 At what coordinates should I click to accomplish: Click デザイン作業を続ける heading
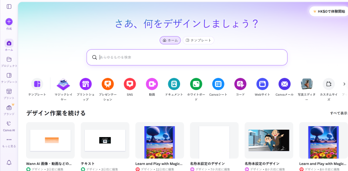56,113
